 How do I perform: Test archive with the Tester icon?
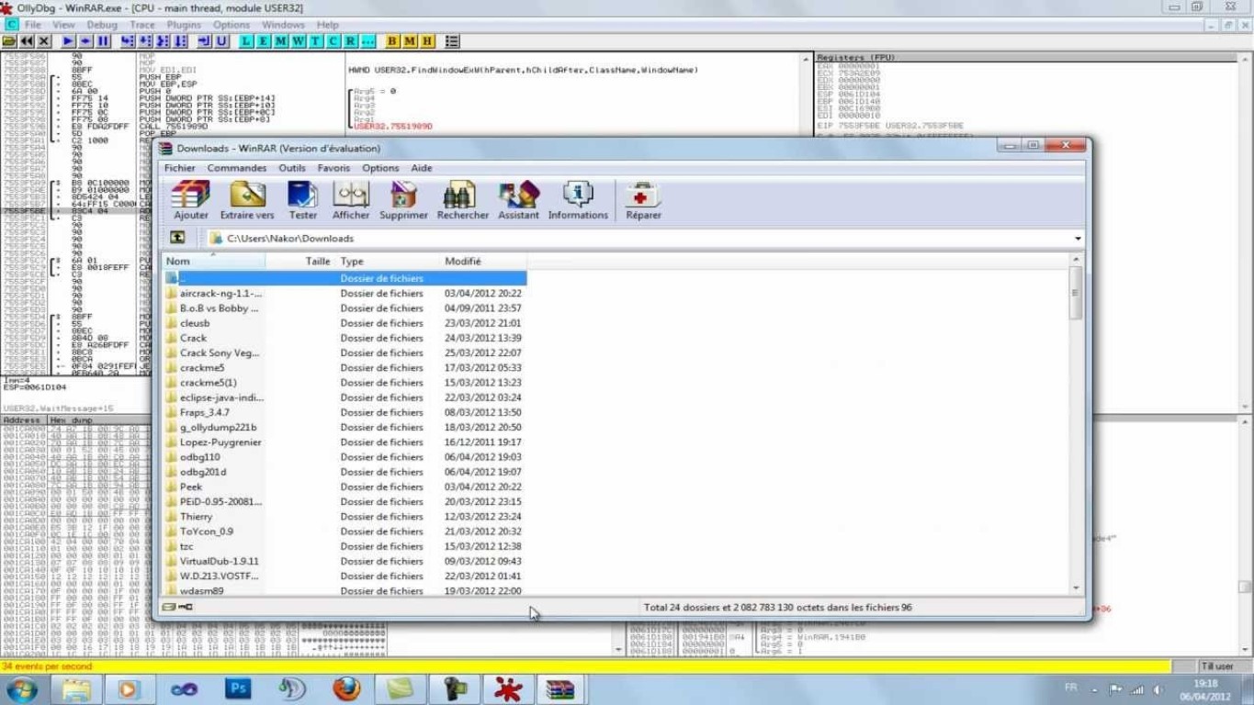(302, 199)
